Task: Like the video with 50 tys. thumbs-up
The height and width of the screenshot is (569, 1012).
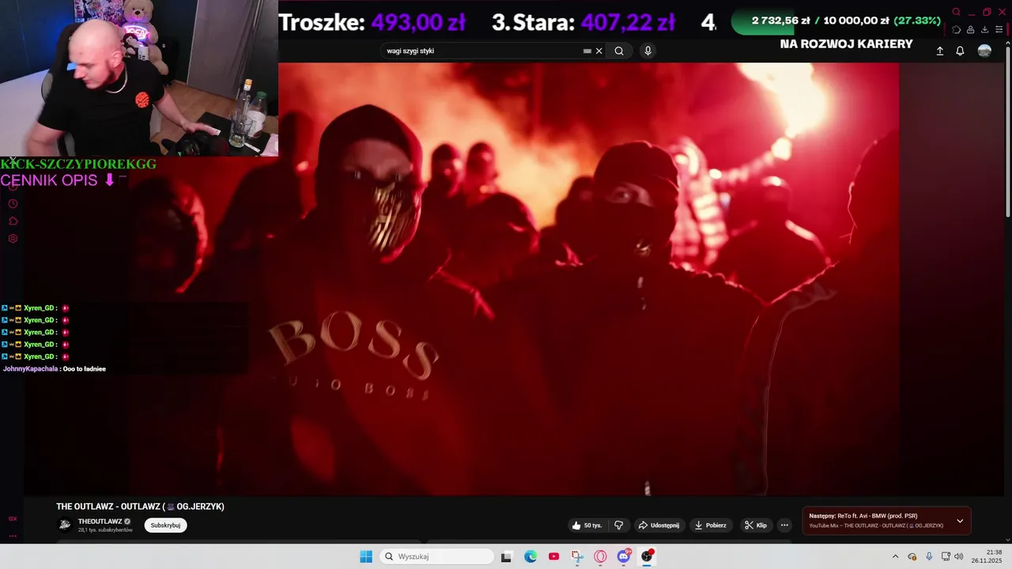Action: (587, 525)
